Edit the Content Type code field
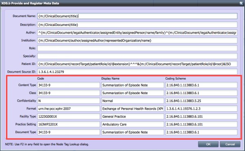245x151 pixels. tap(69, 85)
